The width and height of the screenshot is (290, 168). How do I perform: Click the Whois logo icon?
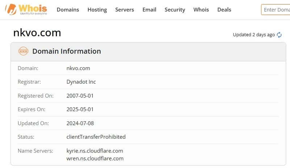[11, 10]
